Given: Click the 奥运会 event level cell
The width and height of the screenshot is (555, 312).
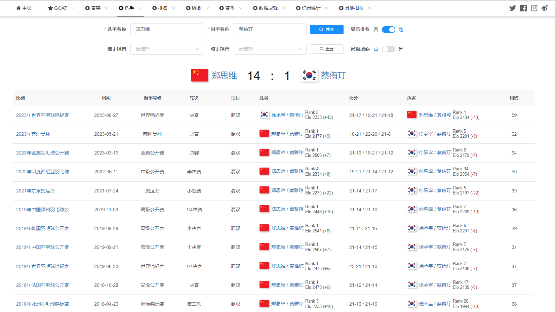Looking at the screenshot, I should click(153, 191).
